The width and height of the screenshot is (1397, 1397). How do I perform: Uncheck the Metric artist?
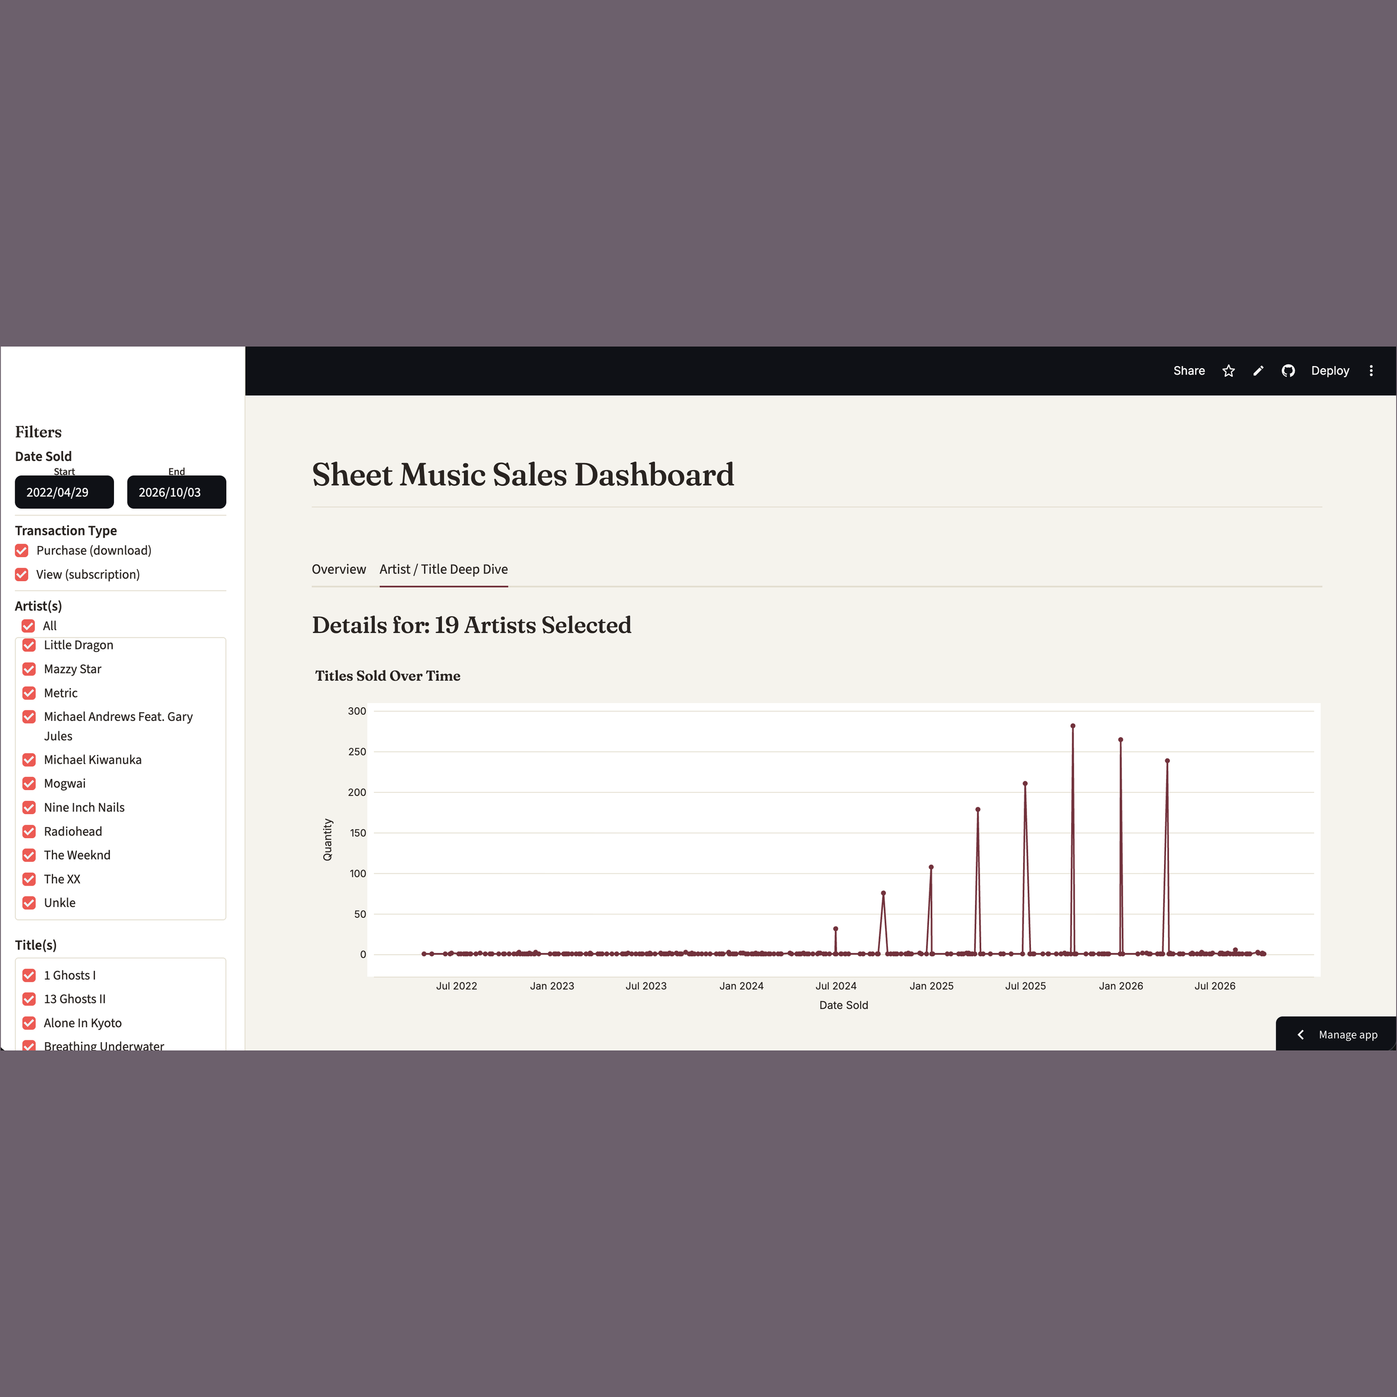29,693
